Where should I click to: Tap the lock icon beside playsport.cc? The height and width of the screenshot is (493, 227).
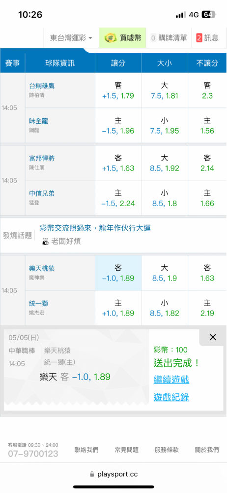[92, 474]
